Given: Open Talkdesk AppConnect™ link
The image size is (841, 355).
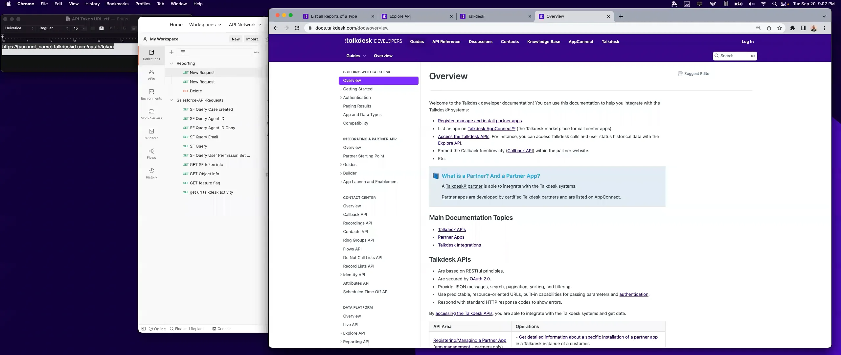Looking at the screenshot, I should click(x=491, y=129).
